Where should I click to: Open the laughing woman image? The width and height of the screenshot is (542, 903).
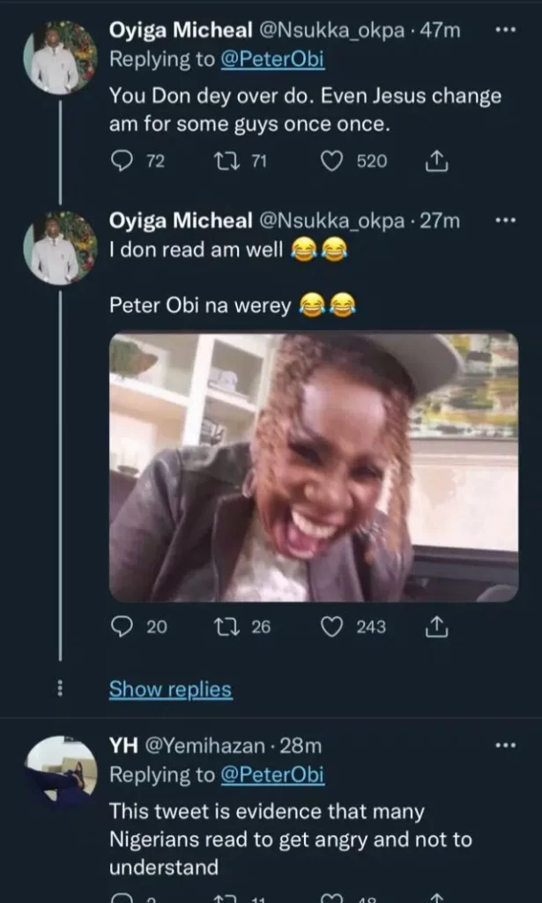click(x=313, y=467)
